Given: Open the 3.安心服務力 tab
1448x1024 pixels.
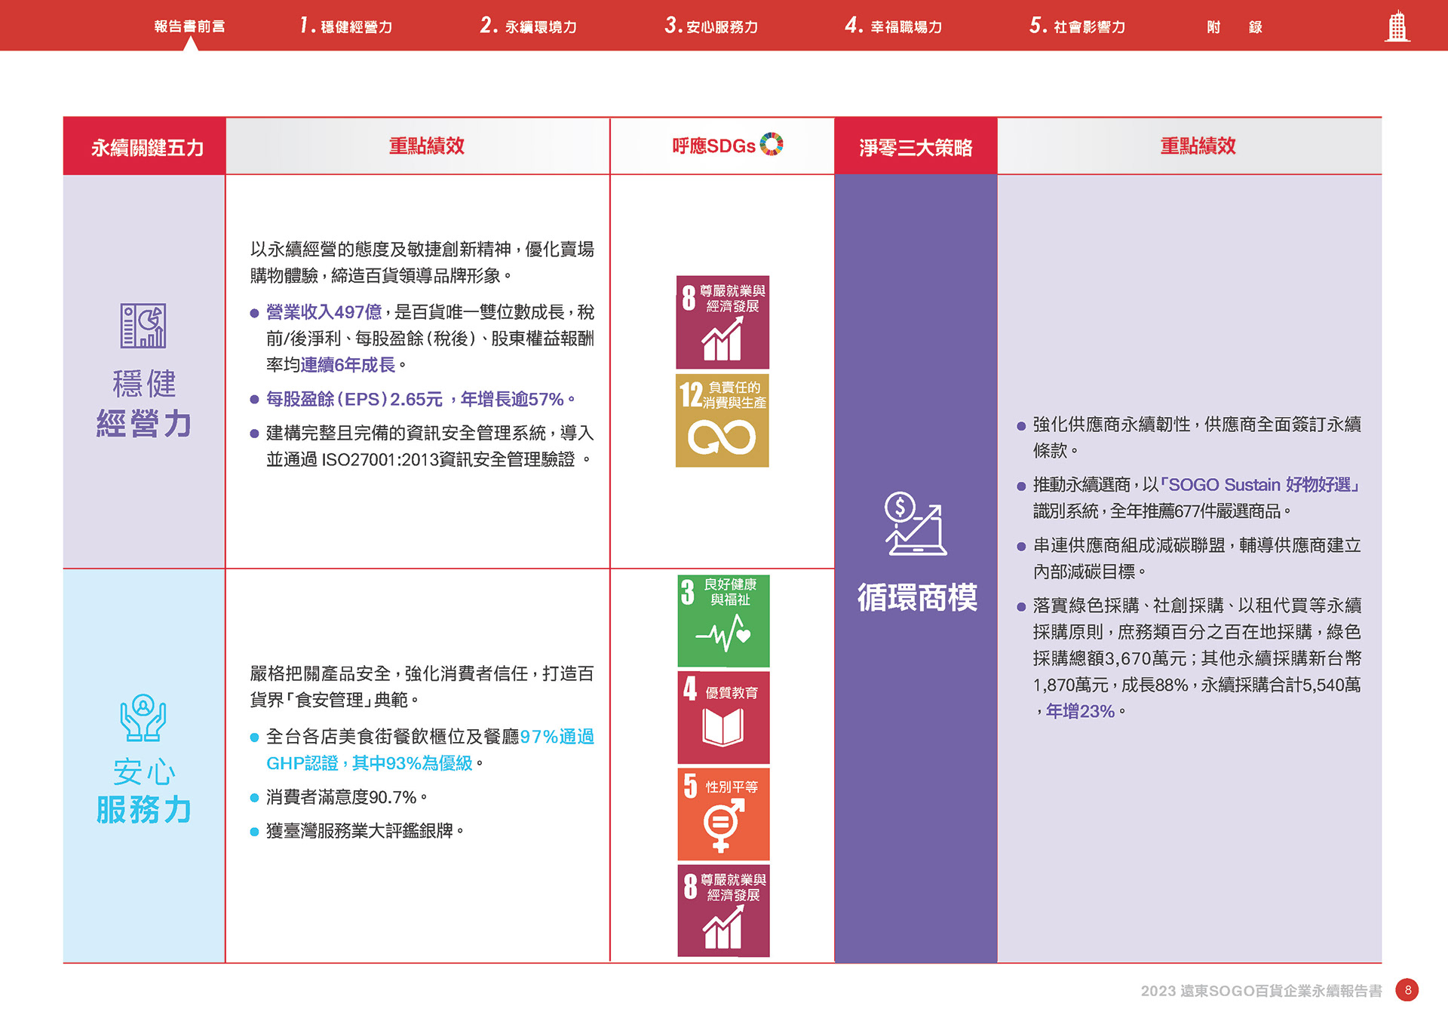Looking at the screenshot, I should (711, 26).
